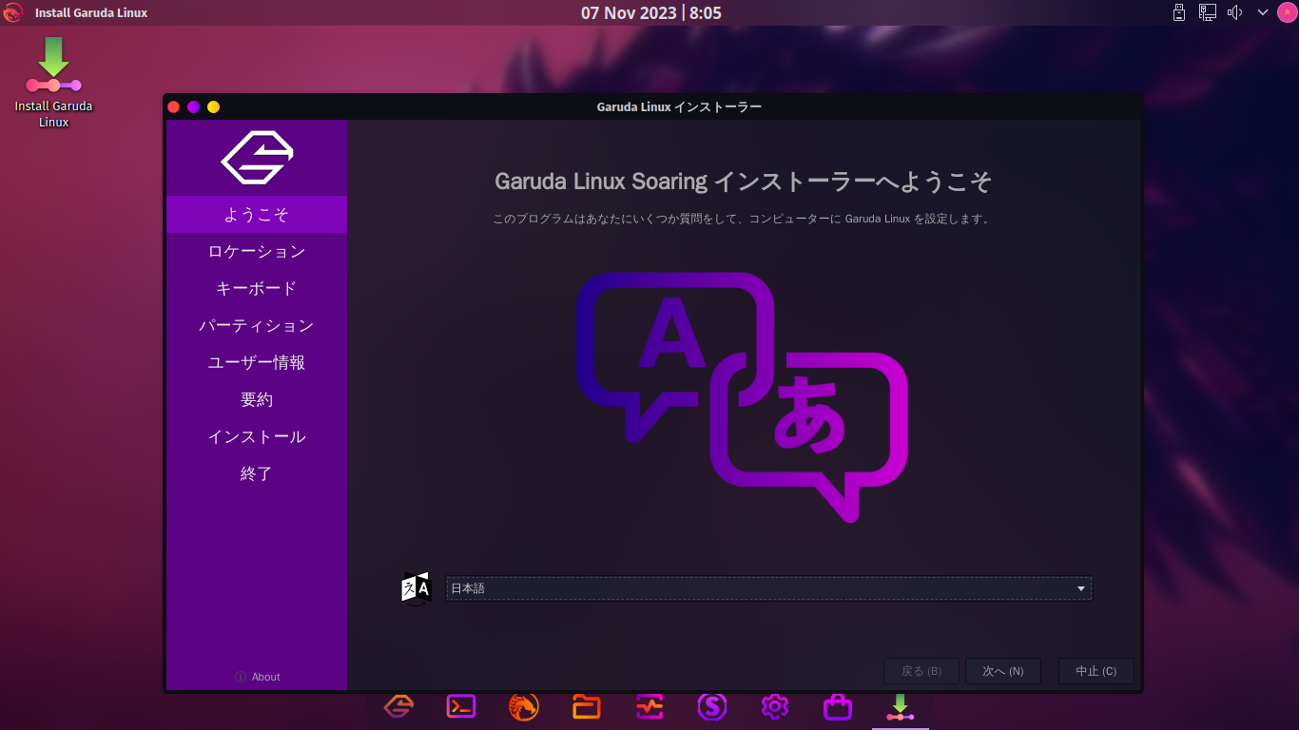Open the pink user avatar menu
1299x730 pixels.
[x=1287, y=12]
